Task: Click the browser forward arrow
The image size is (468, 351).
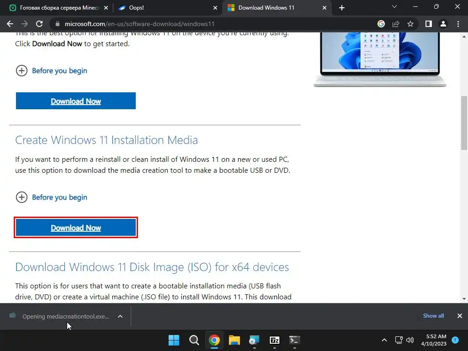Action: [25, 24]
